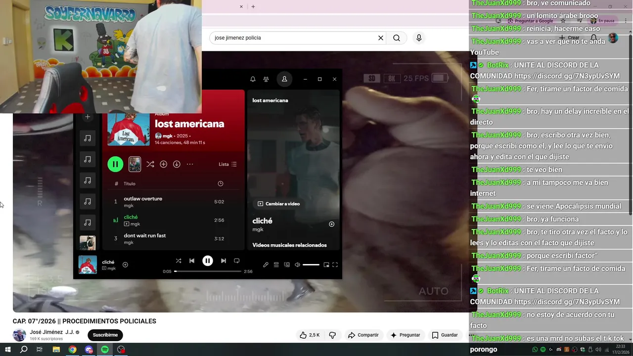The image size is (633, 356).
Task: Run YouTube search with magnifier button
Action: pos(397,38)
